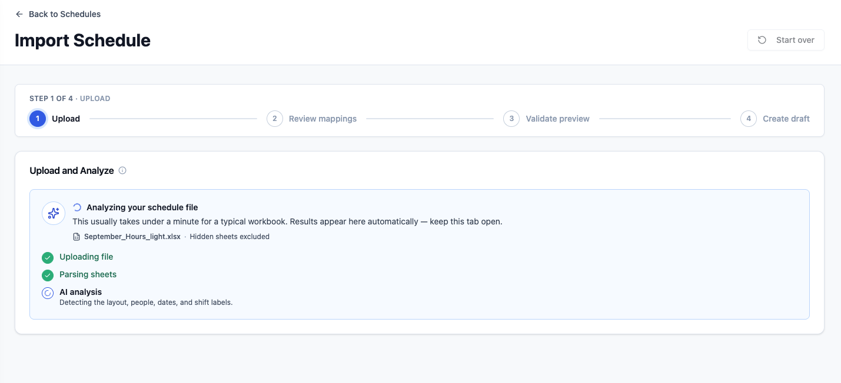Click the loading icon next to AI analysis
The width and height of the screenshot is (841, 383).
[x=48, y=293]
